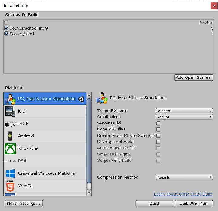Open the Architecture x86_64 dropdown
Viewport: 218px width, 211px height.
(x=184, y=117)
